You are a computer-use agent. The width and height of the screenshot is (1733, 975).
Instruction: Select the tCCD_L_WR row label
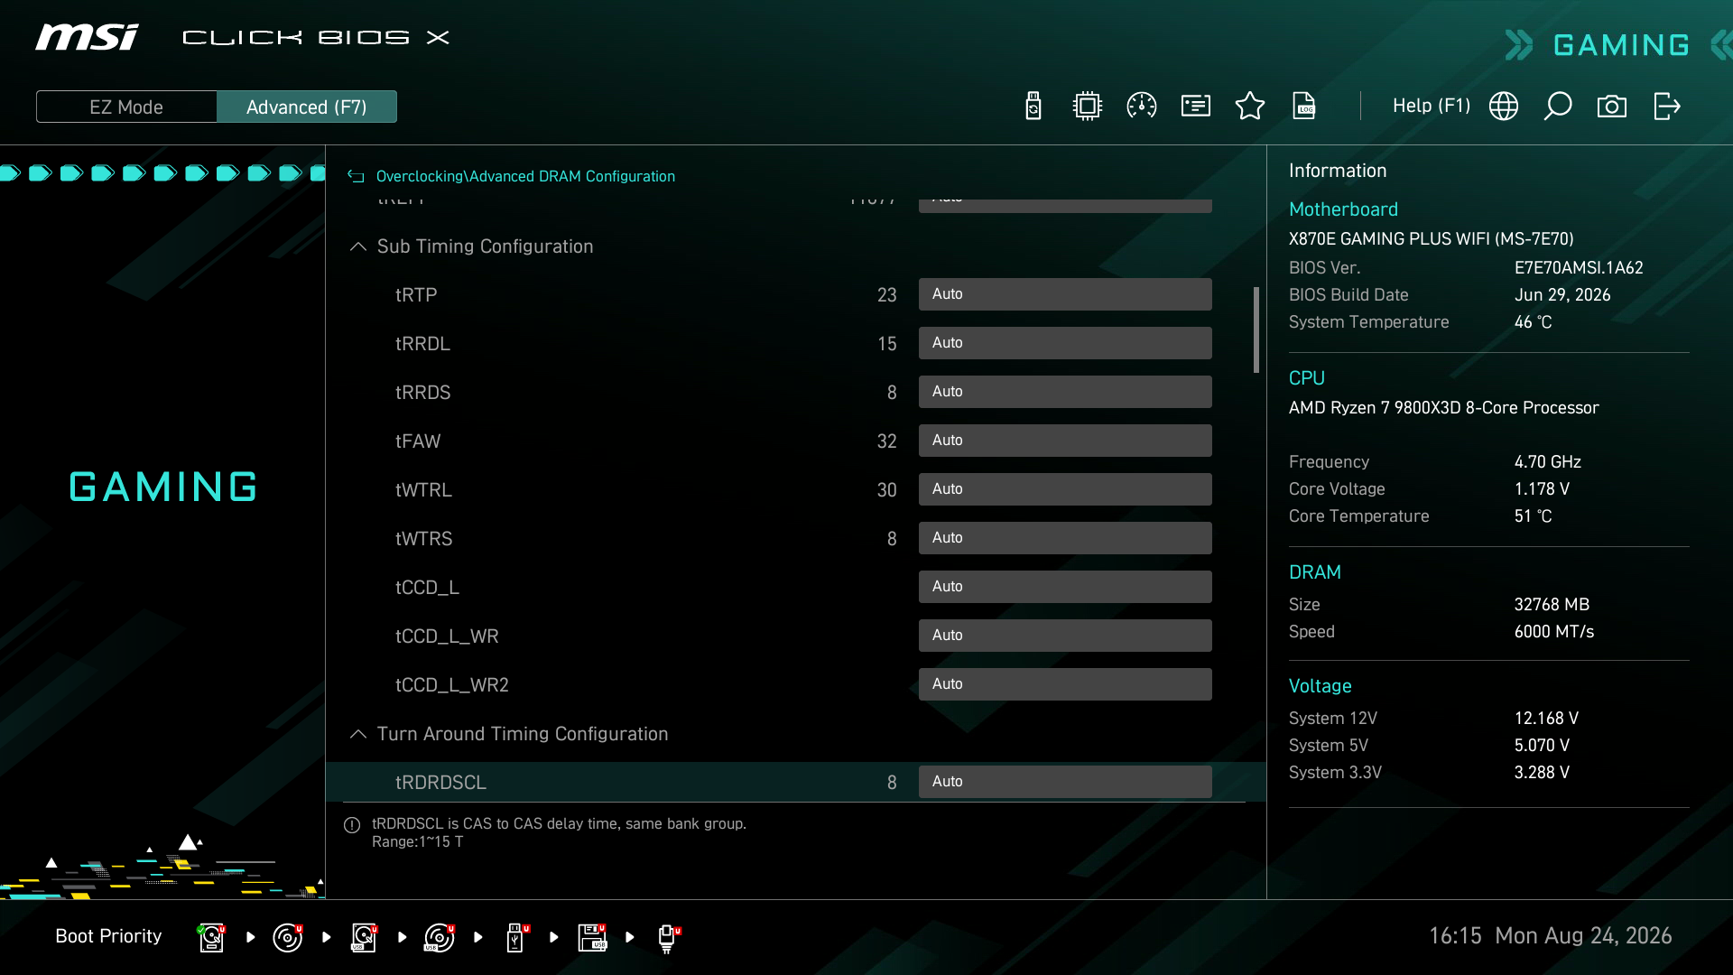tap(447, 636)
